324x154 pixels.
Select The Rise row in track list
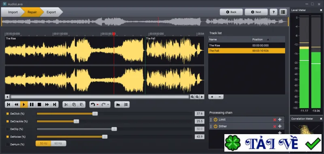point(247,45)
